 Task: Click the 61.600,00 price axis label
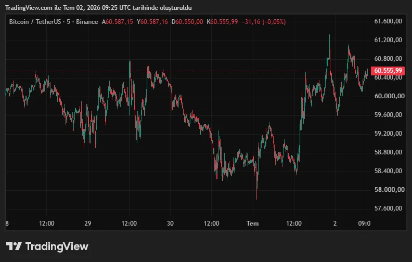(388, 21)
